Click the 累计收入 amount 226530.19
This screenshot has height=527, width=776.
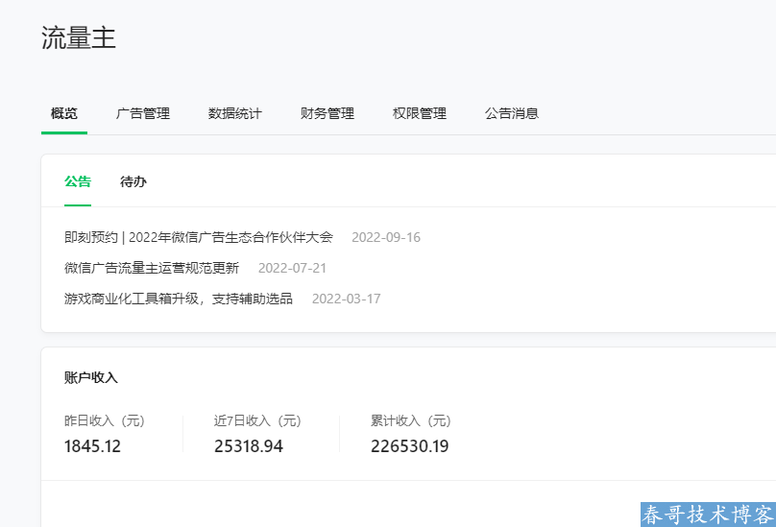coord(410,445)
